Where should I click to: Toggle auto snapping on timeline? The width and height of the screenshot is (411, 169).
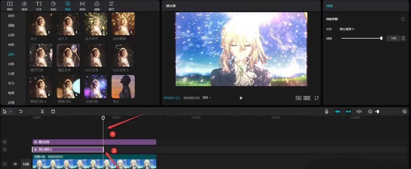pyautogui.click(x=348, y=112)
